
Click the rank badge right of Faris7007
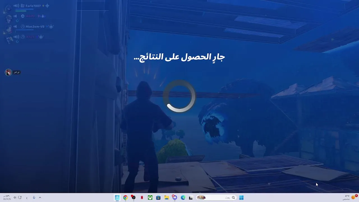(47, 6)
